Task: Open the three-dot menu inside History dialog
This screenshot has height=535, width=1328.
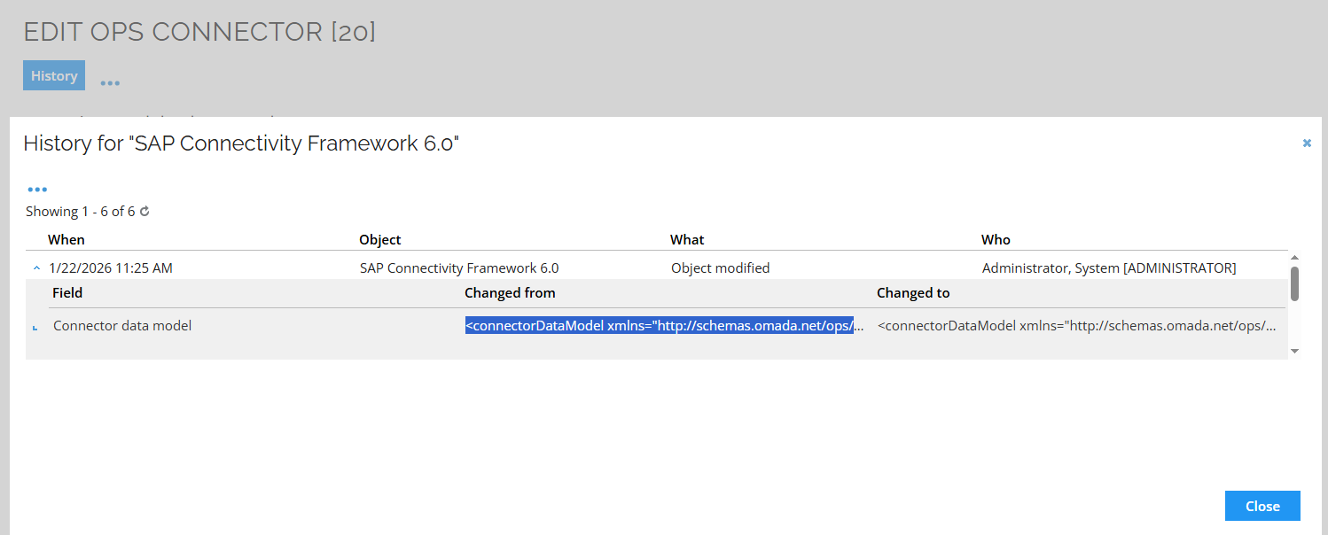Action: [37, 190]
